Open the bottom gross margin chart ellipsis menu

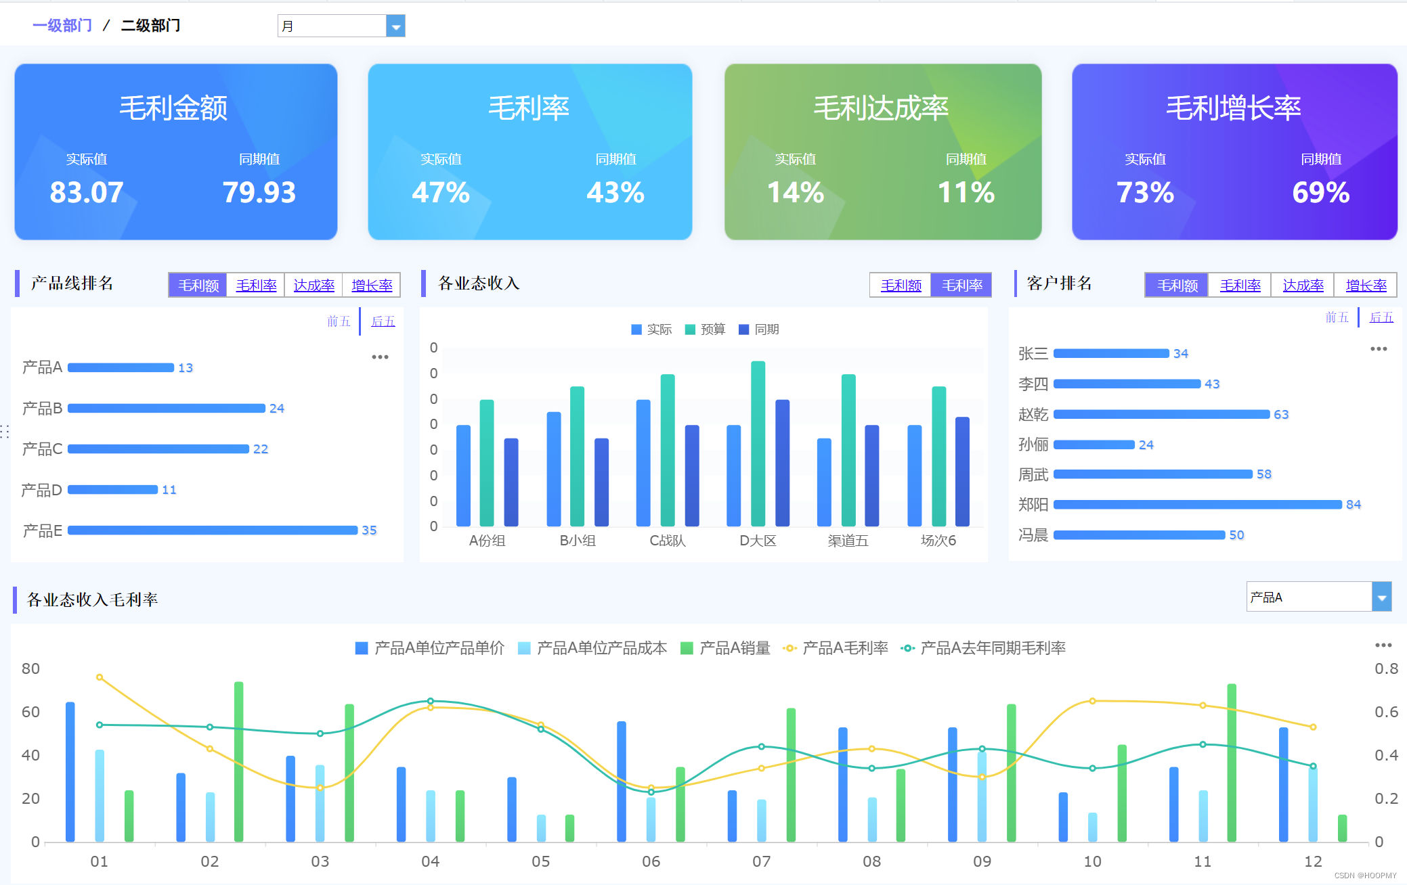(1383, 645)
